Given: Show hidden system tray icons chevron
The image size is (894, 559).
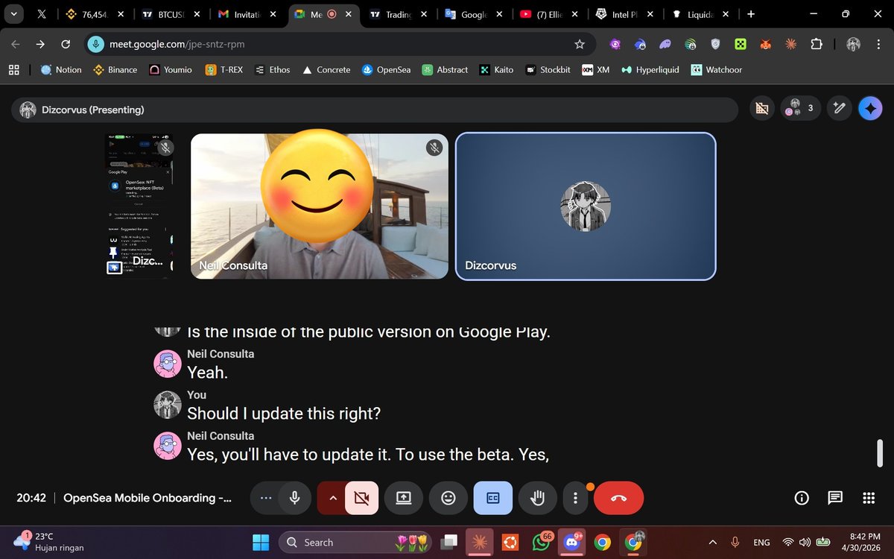Looking at the screenshot, I should point(713,542).
